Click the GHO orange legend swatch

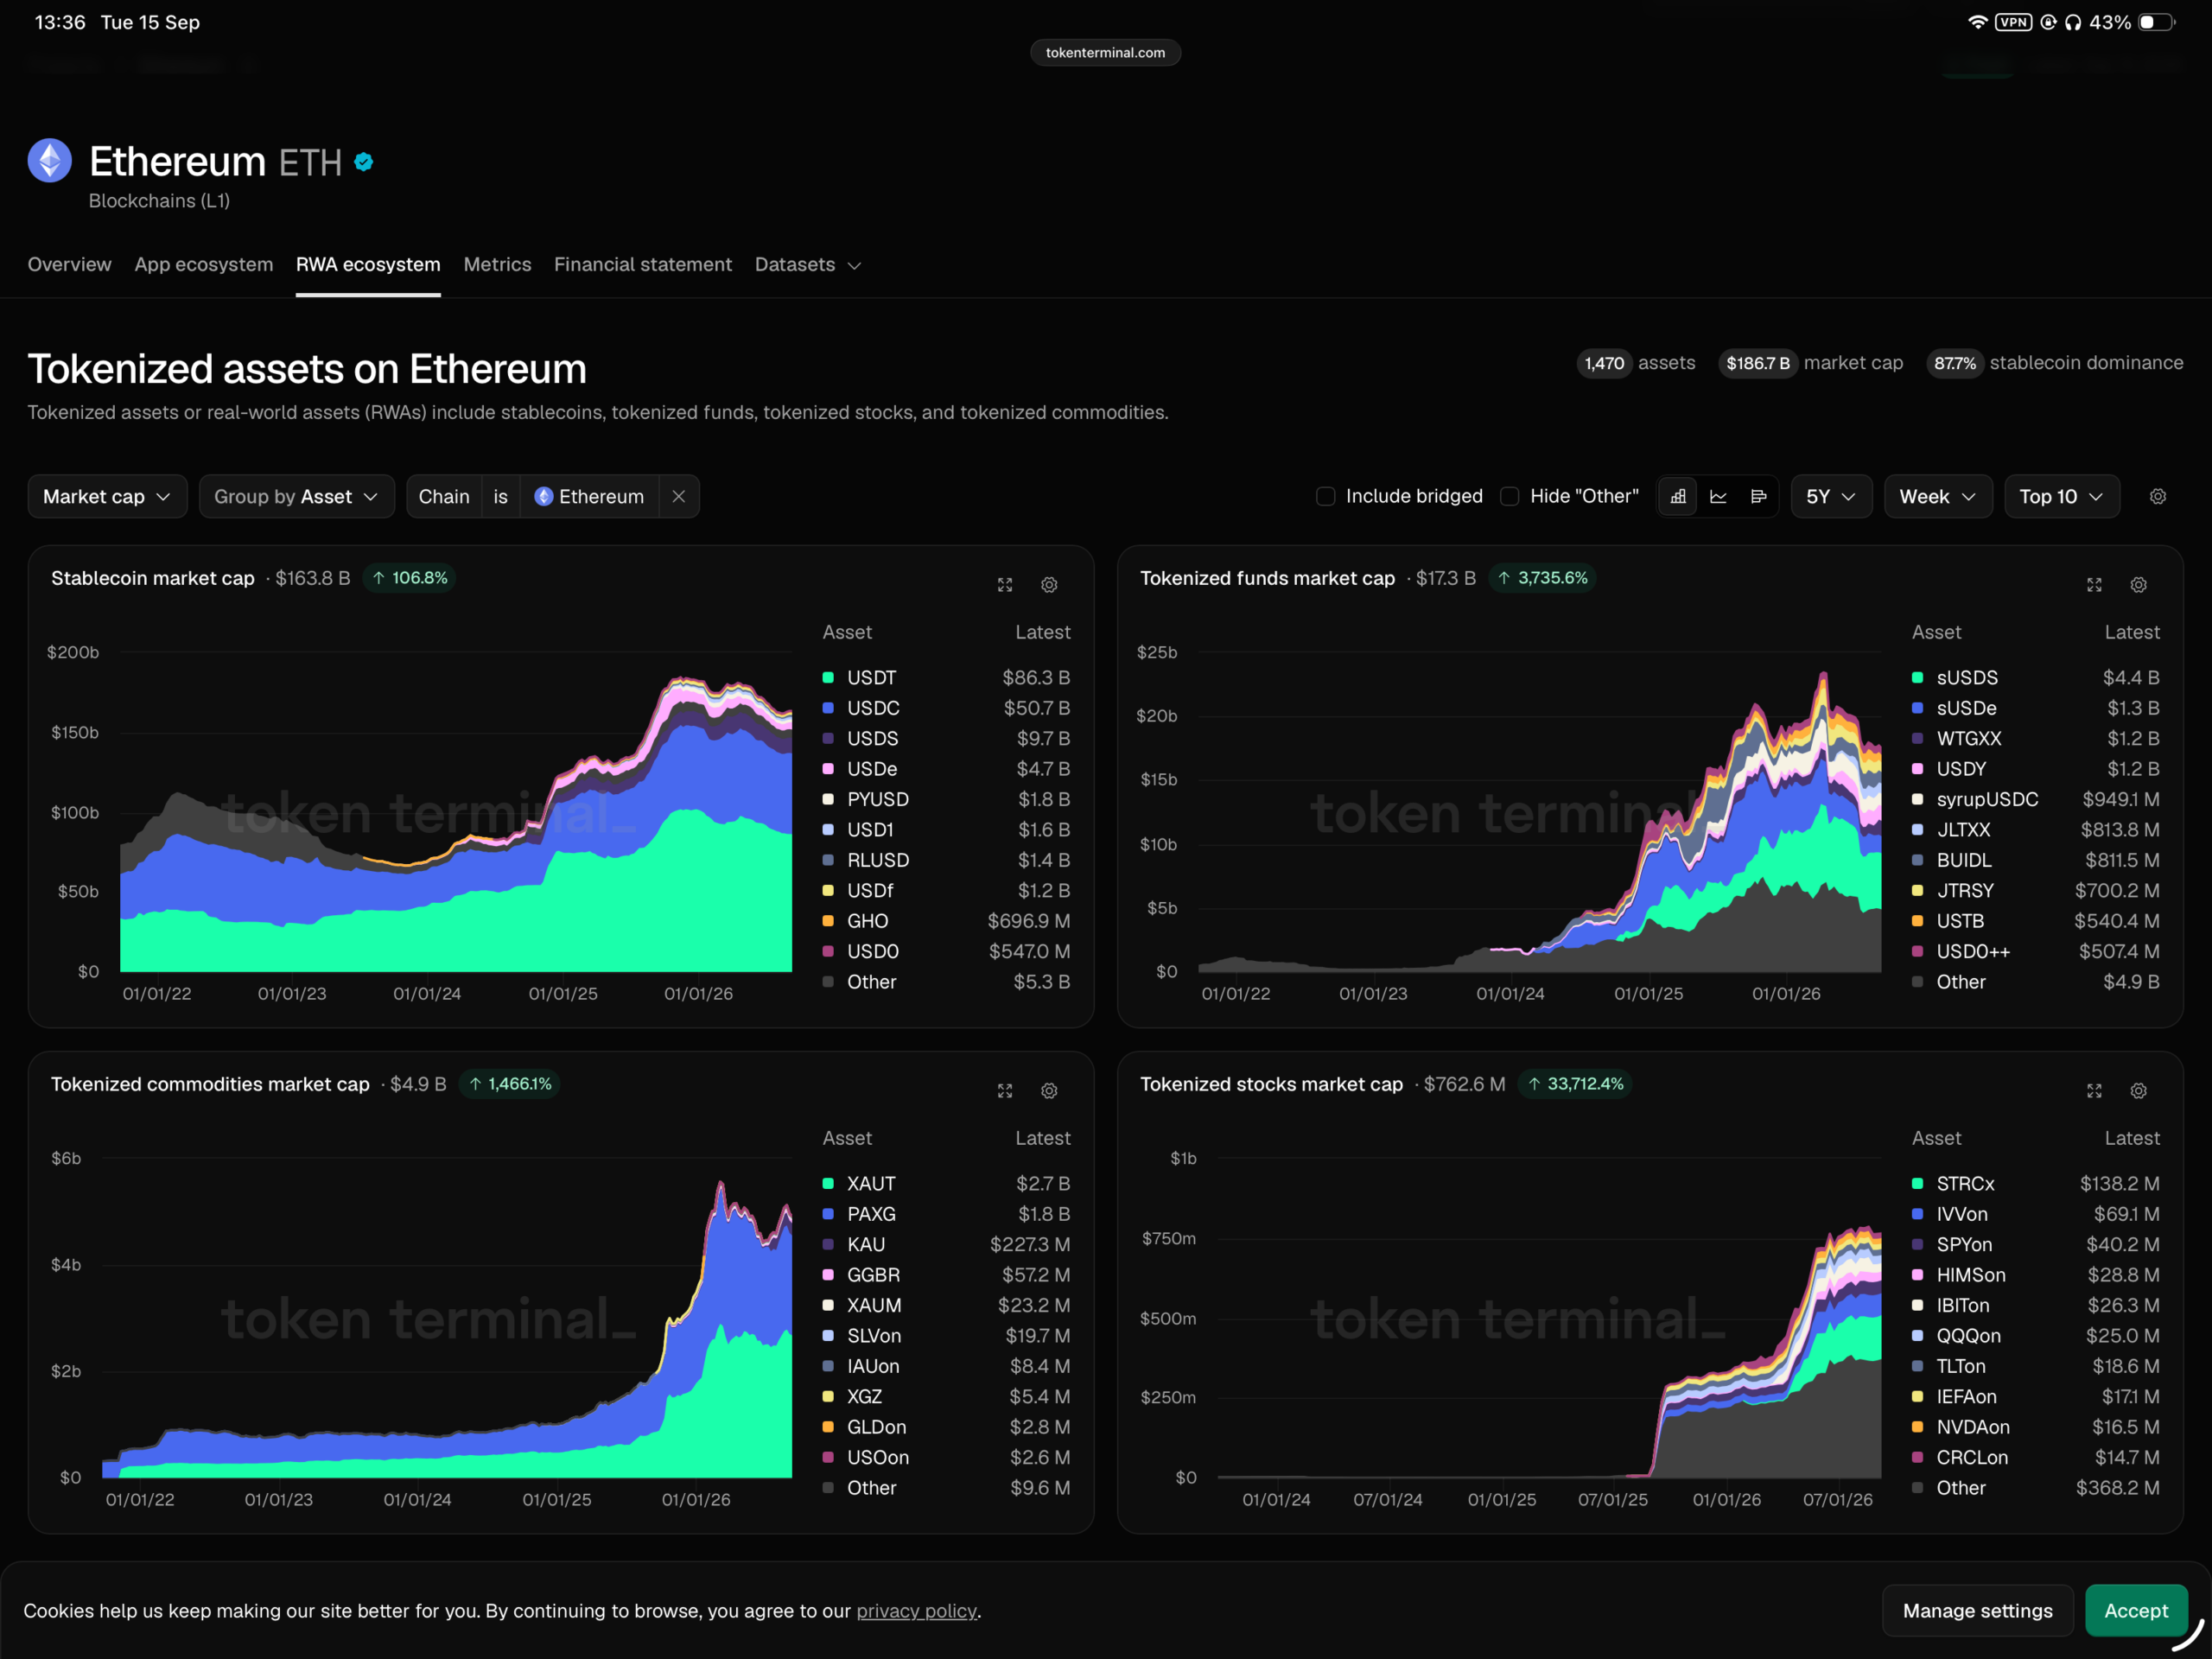(x=828, y=921)
